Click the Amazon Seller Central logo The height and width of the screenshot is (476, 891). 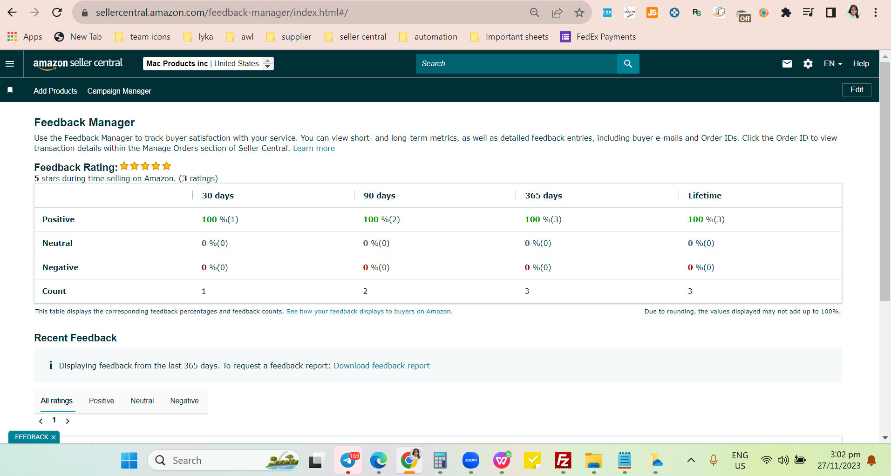pos(78,64)
